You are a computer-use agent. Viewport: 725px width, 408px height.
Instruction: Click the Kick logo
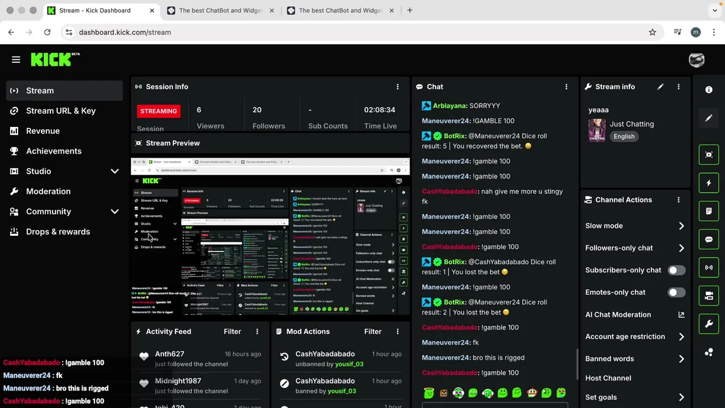tap(55, 59)
